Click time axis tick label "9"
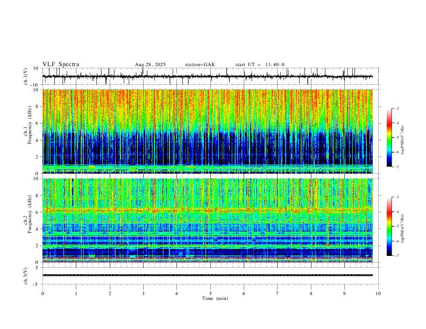 point(344,294)
